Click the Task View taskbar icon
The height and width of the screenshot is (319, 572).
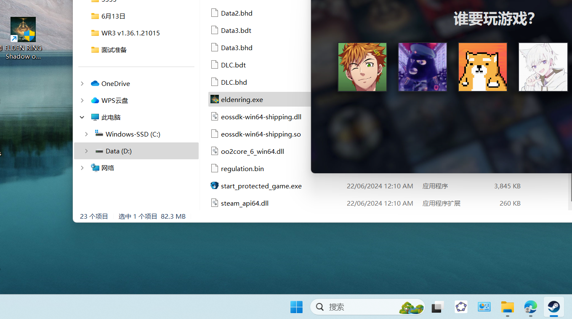[x=438, y=307]
